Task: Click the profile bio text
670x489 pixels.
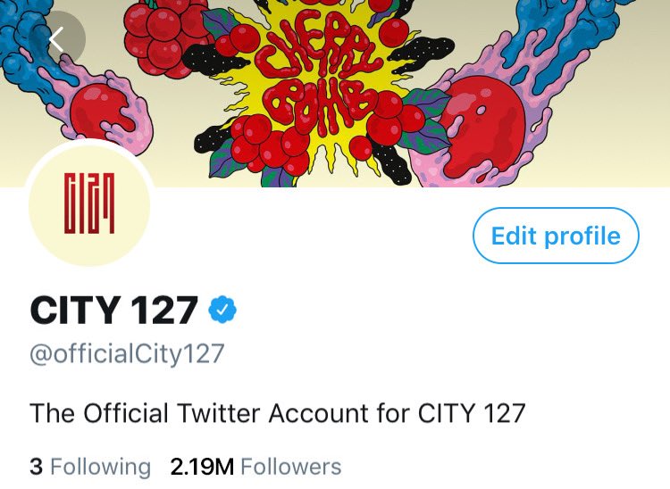Action: pyautogui.click(x=277, y=413)
